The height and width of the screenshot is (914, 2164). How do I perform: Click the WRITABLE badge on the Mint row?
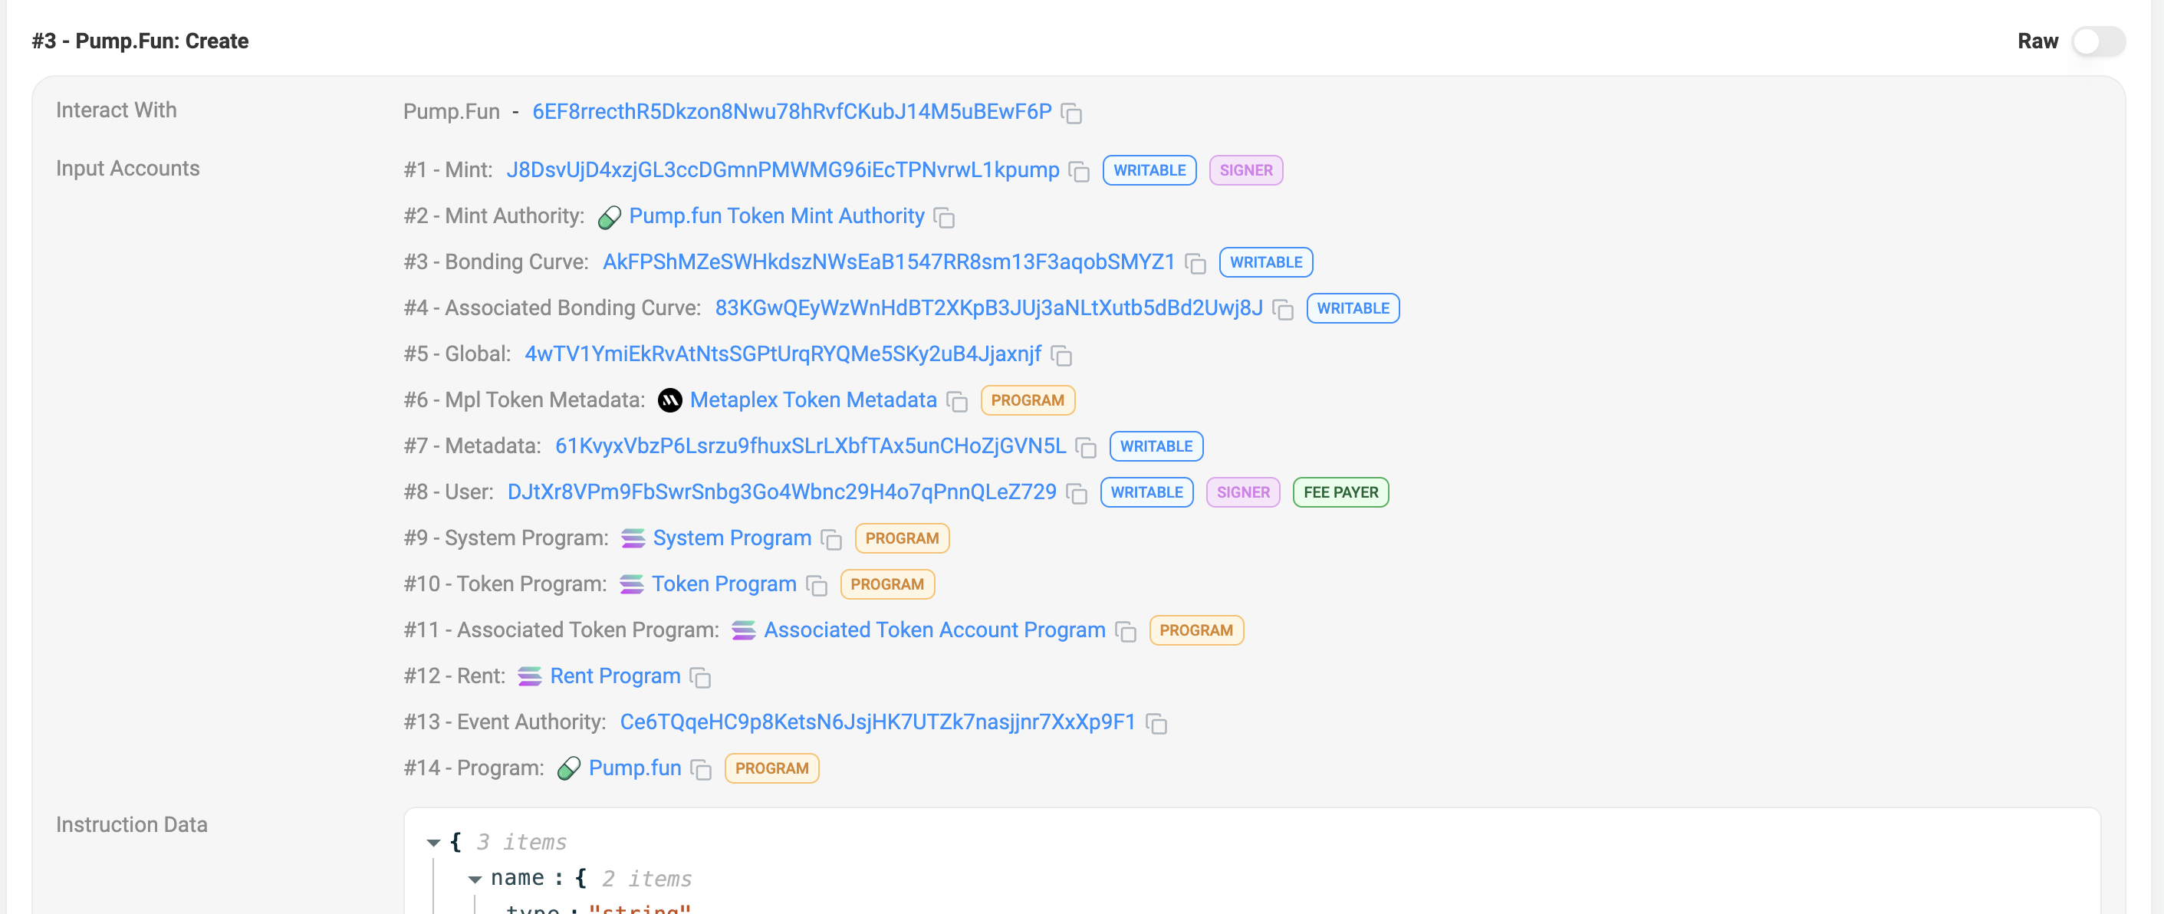tap(1149, 170)
